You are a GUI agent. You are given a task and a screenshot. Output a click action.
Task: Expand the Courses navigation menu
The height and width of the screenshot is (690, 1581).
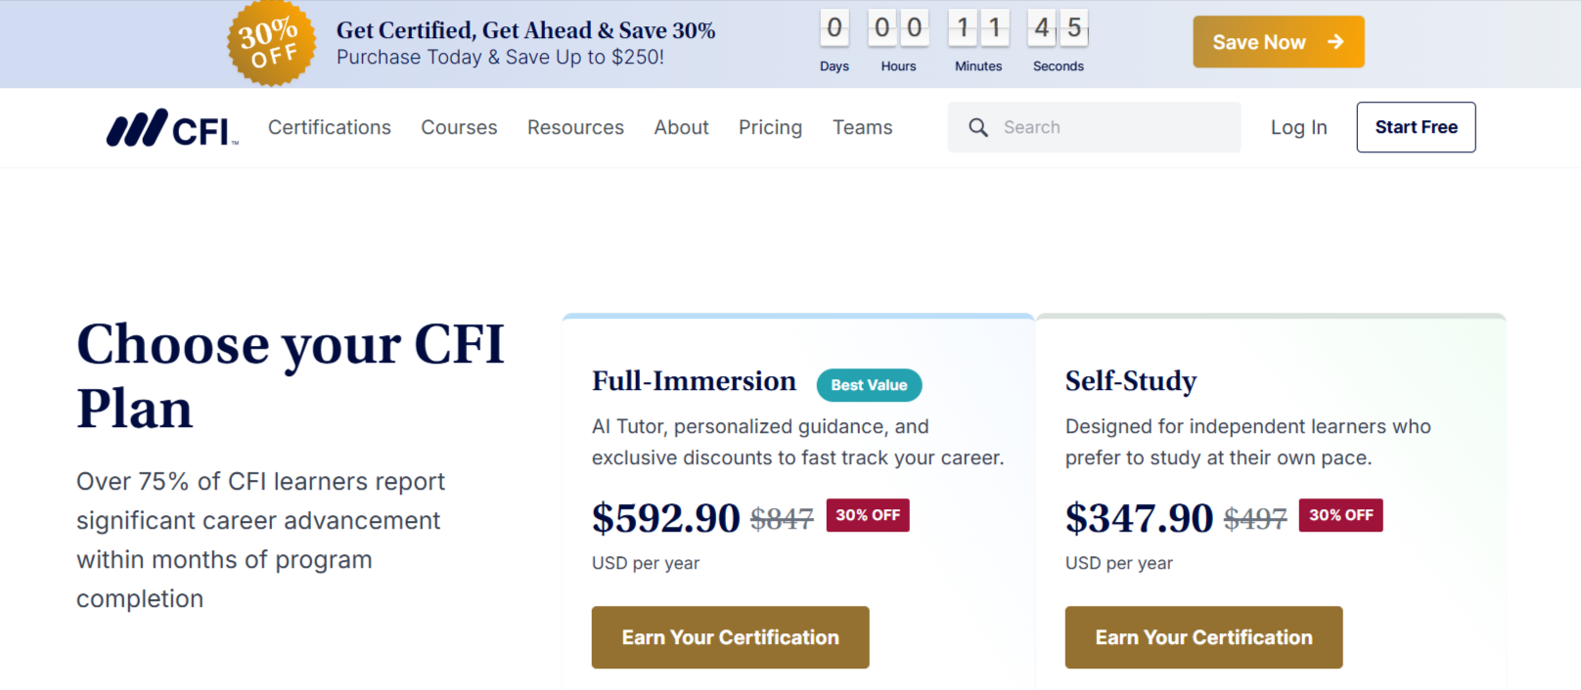click(x=459, y=127)
